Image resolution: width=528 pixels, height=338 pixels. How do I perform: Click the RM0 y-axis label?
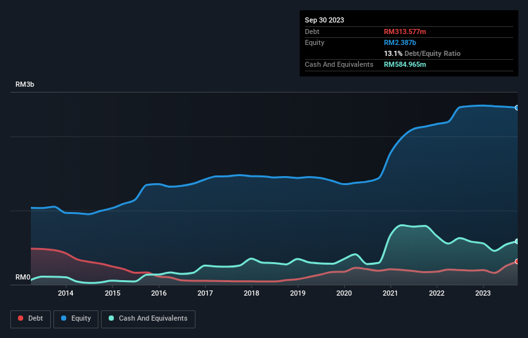pyautogui.click(x=23, y=278)
